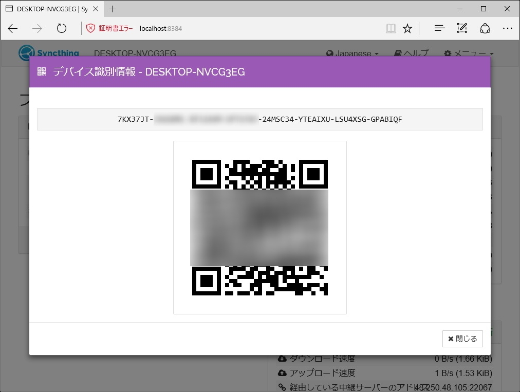Open the Hub panel in Edge
The width and height of the screenshot is (520, 392).
click(439, 28)
